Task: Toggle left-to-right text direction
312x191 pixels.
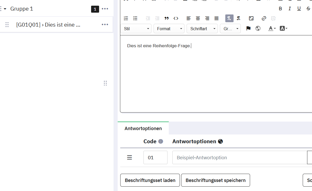Action: tap(229, 18)
